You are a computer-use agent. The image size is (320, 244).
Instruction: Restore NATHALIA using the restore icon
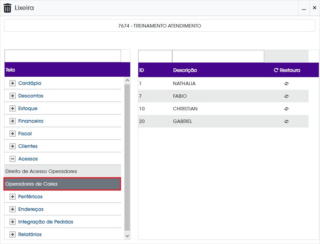pyautogui.click(x=286, y=84)
